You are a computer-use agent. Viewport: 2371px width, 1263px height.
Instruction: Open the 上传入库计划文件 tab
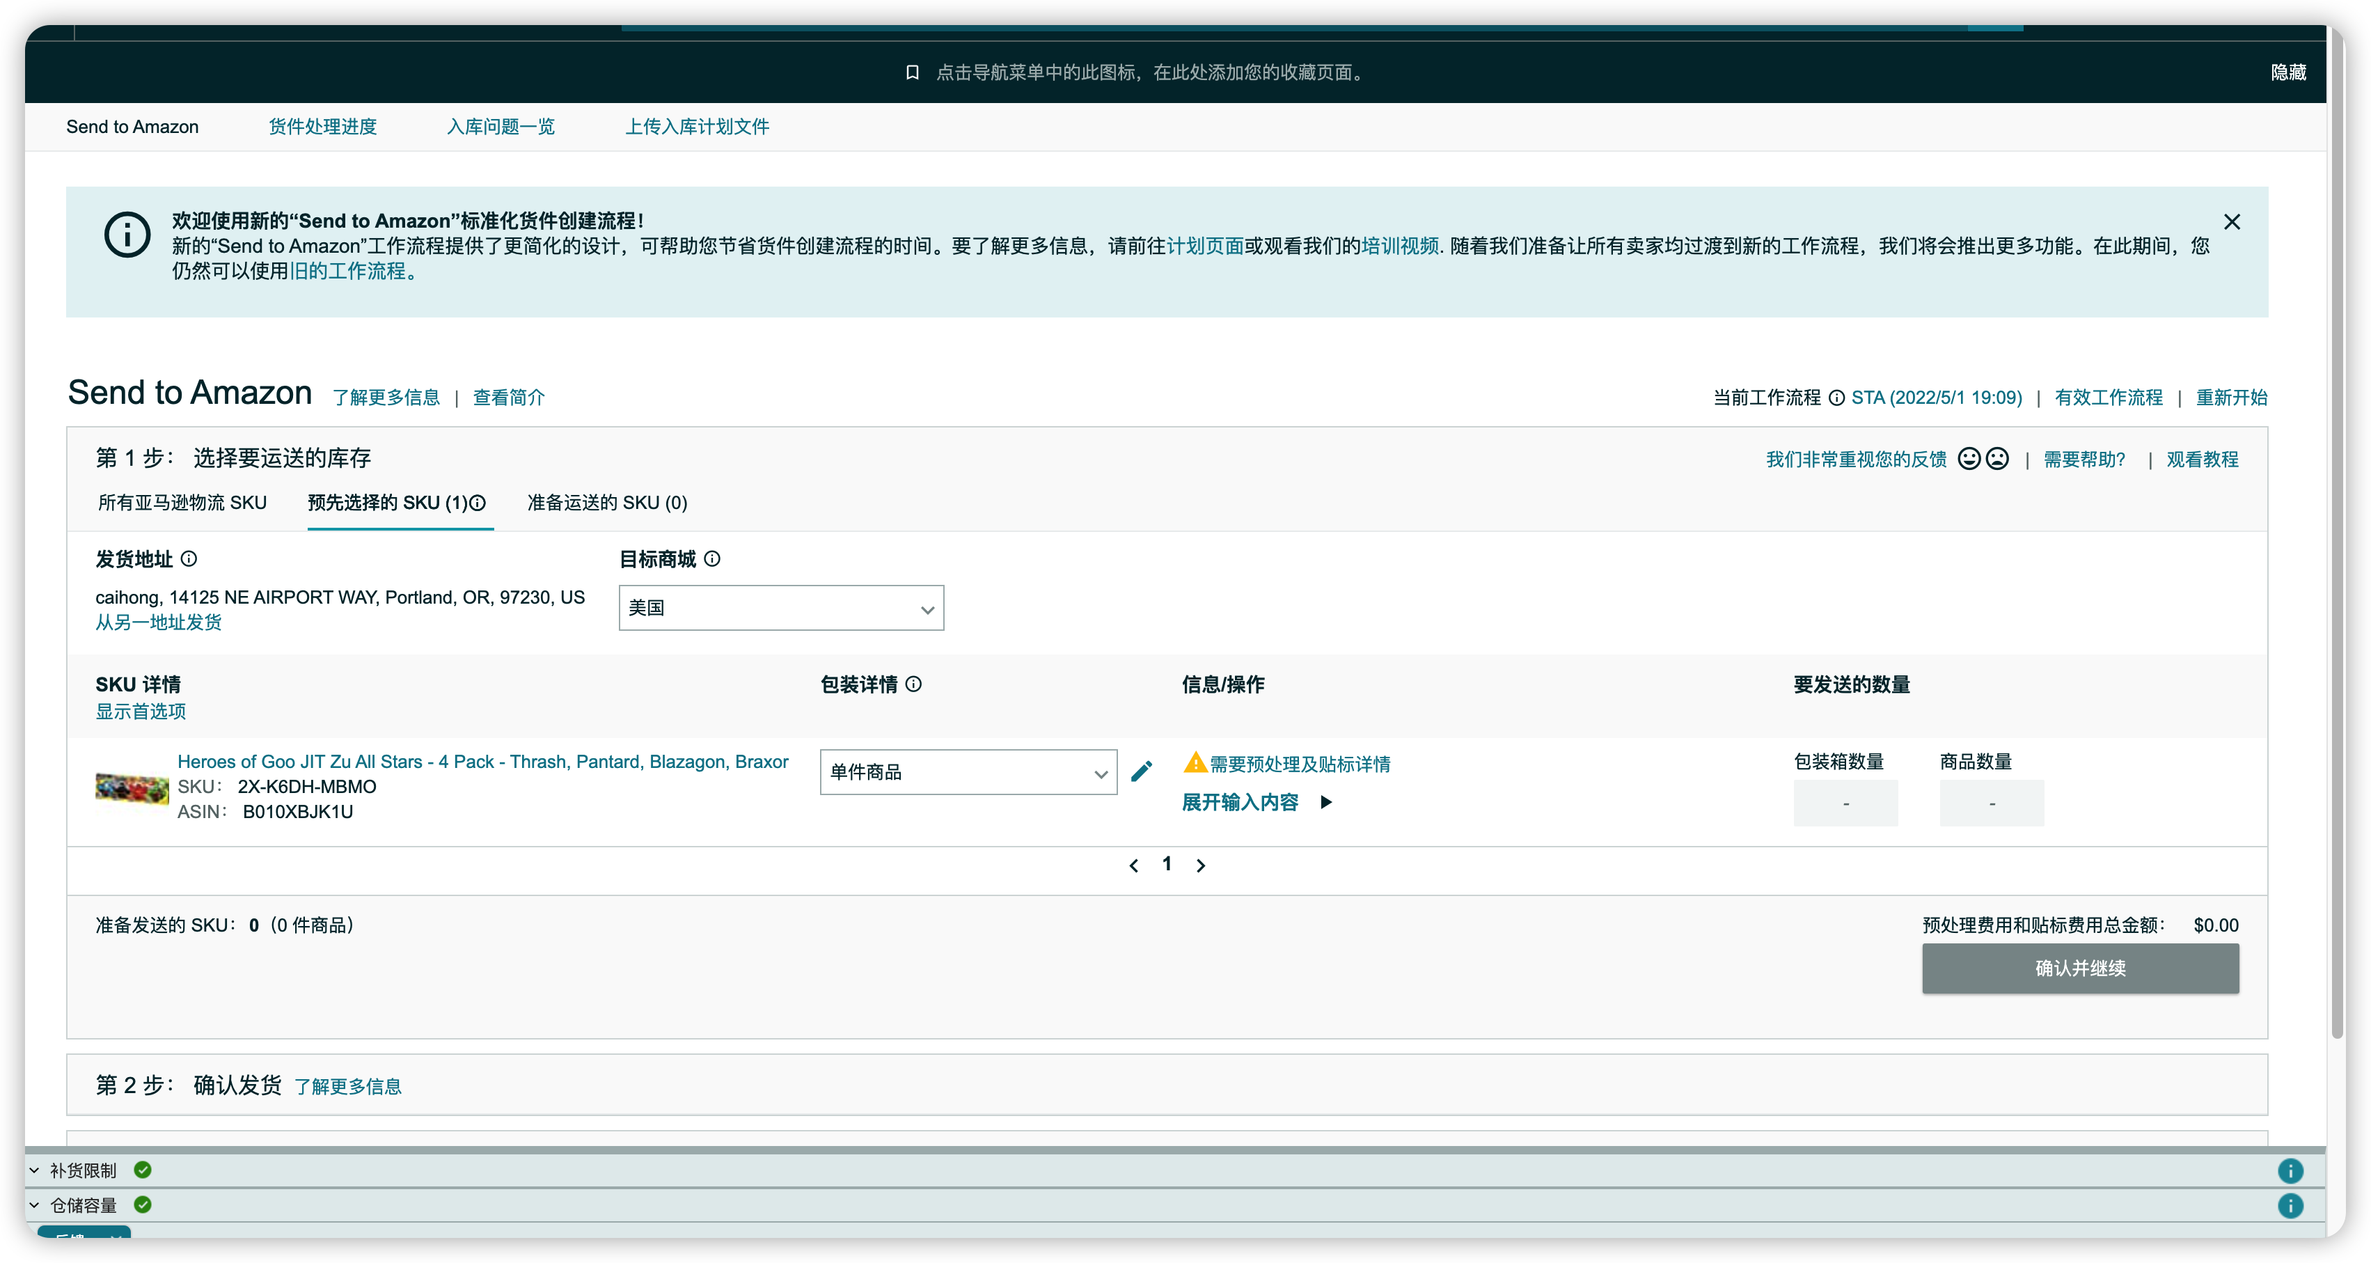698,127
